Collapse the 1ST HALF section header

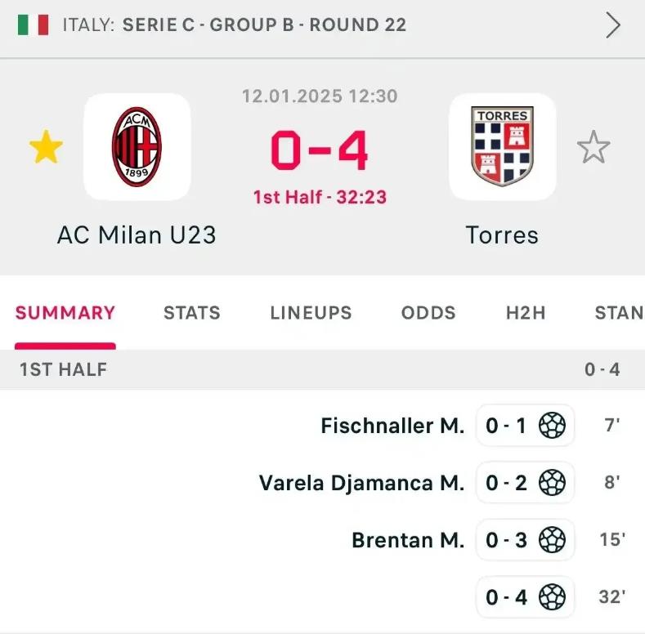322,369
